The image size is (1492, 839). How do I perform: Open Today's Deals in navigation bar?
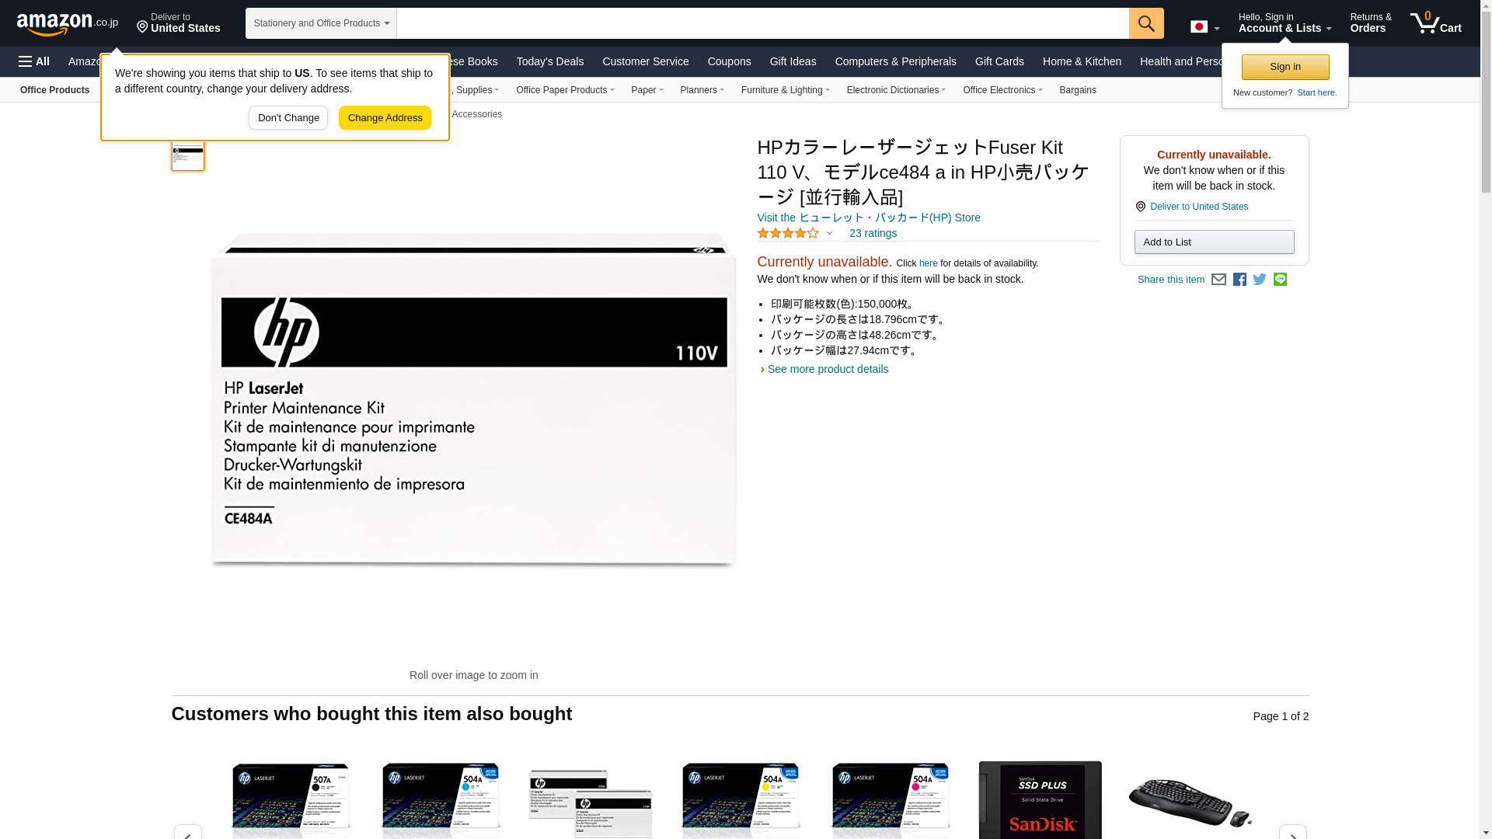tap(549, 61)
